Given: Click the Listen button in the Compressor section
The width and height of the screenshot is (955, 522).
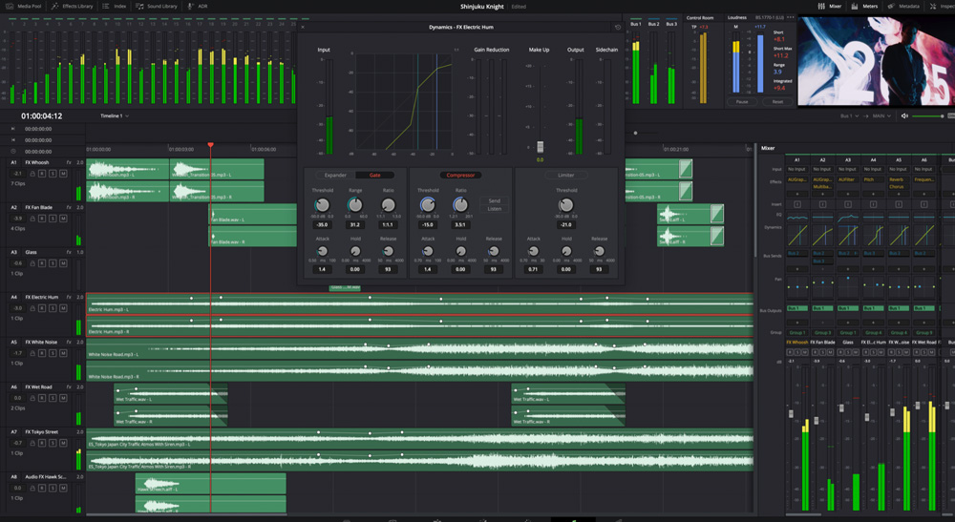Looking at the screenshot, I should pos(494,209).
